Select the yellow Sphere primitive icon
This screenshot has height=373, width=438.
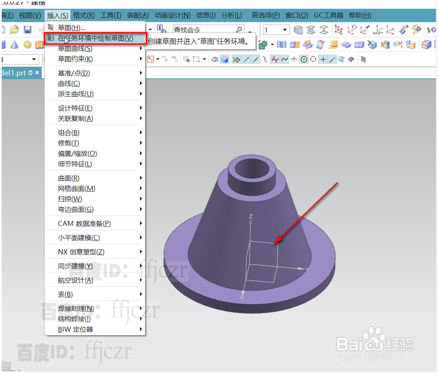27,45
